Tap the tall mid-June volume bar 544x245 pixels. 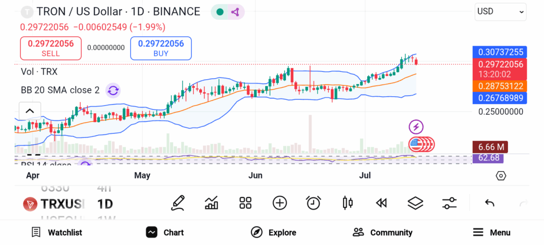[310, 134]
